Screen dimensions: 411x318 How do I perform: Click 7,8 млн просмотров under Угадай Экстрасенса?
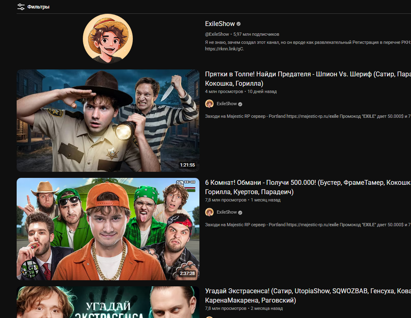[225, 309]
